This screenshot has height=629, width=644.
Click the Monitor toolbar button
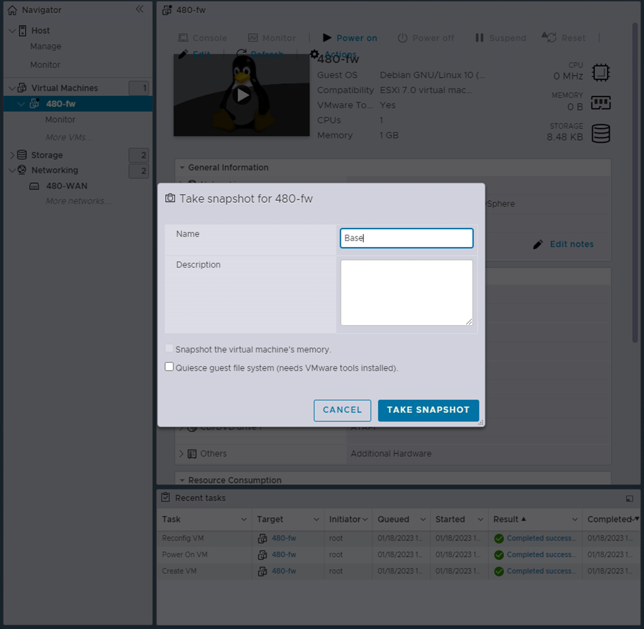click(272, 38)
